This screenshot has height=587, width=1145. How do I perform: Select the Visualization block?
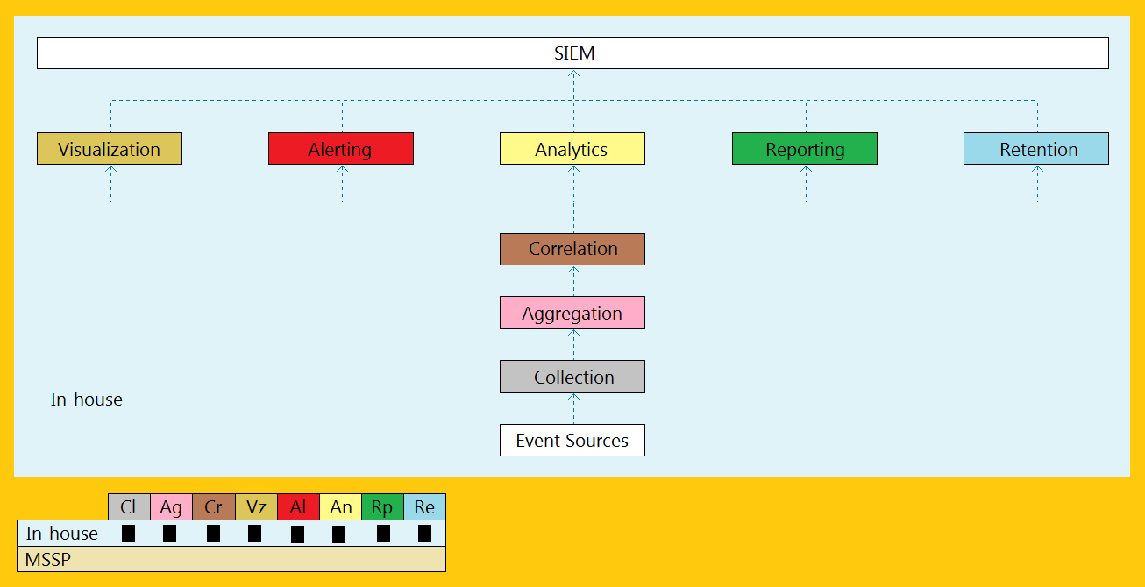point(110,149)
